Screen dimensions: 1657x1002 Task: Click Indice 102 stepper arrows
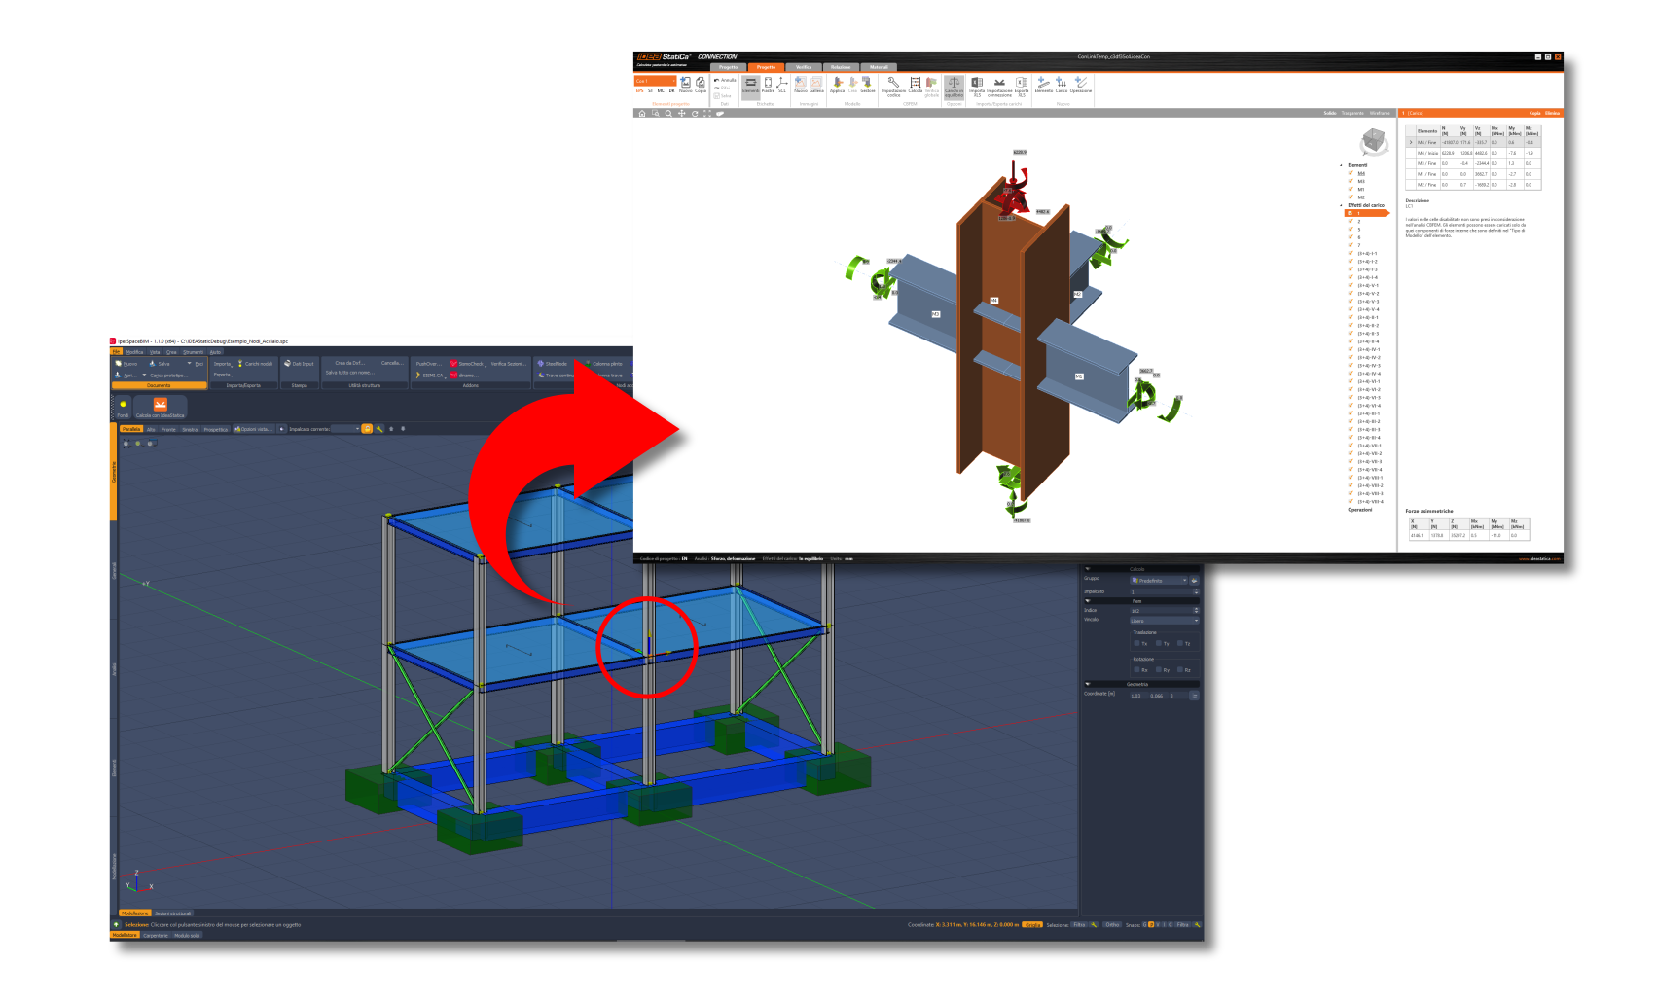1196,610
